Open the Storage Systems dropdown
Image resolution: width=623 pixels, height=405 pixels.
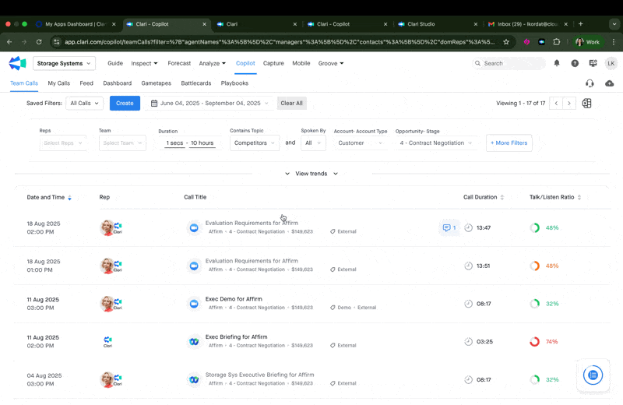[x=64, y=63]
